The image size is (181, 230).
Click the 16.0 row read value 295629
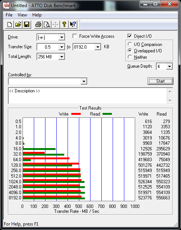click(x=163, y=149)
